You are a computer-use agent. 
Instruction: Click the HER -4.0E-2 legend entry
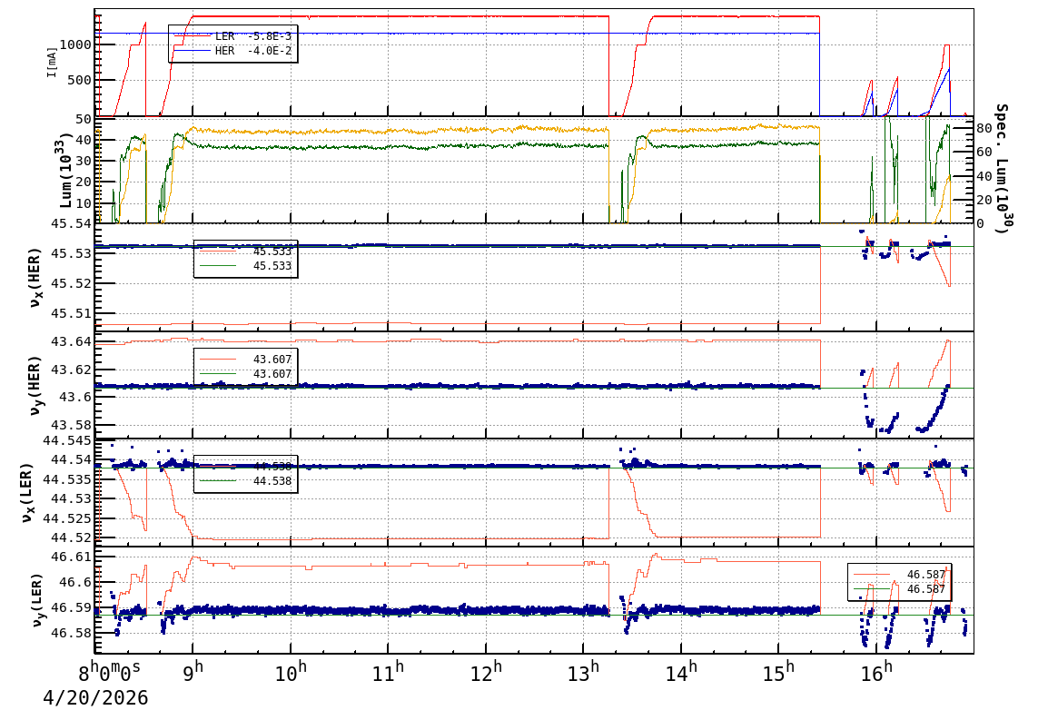coord(252,52)
